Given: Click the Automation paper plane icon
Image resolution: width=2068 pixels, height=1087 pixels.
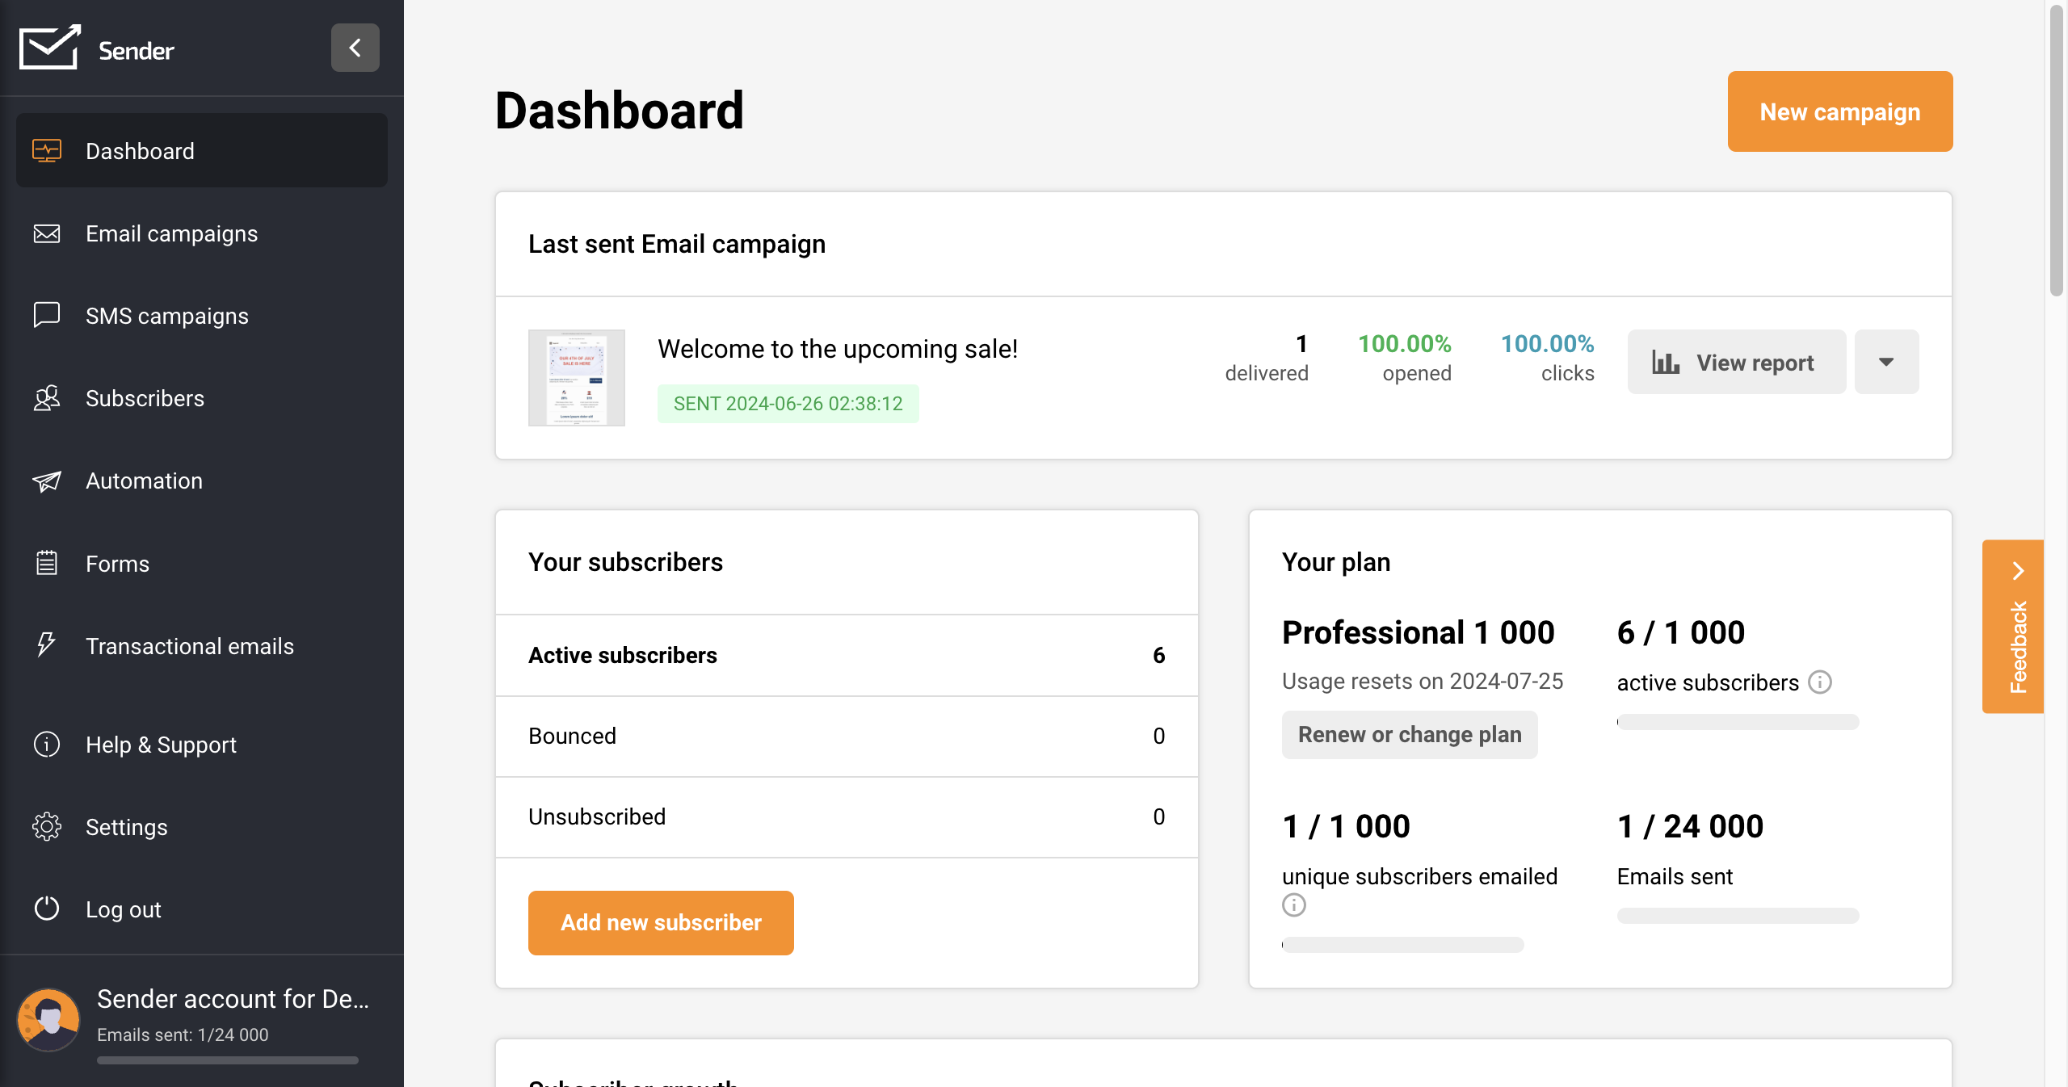Looking at the screenshot, I should pos(47,481).
